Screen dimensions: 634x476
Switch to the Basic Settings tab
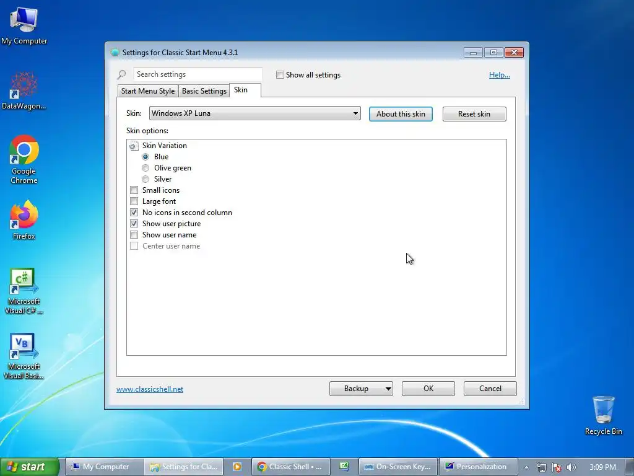(x=204, y=91)
